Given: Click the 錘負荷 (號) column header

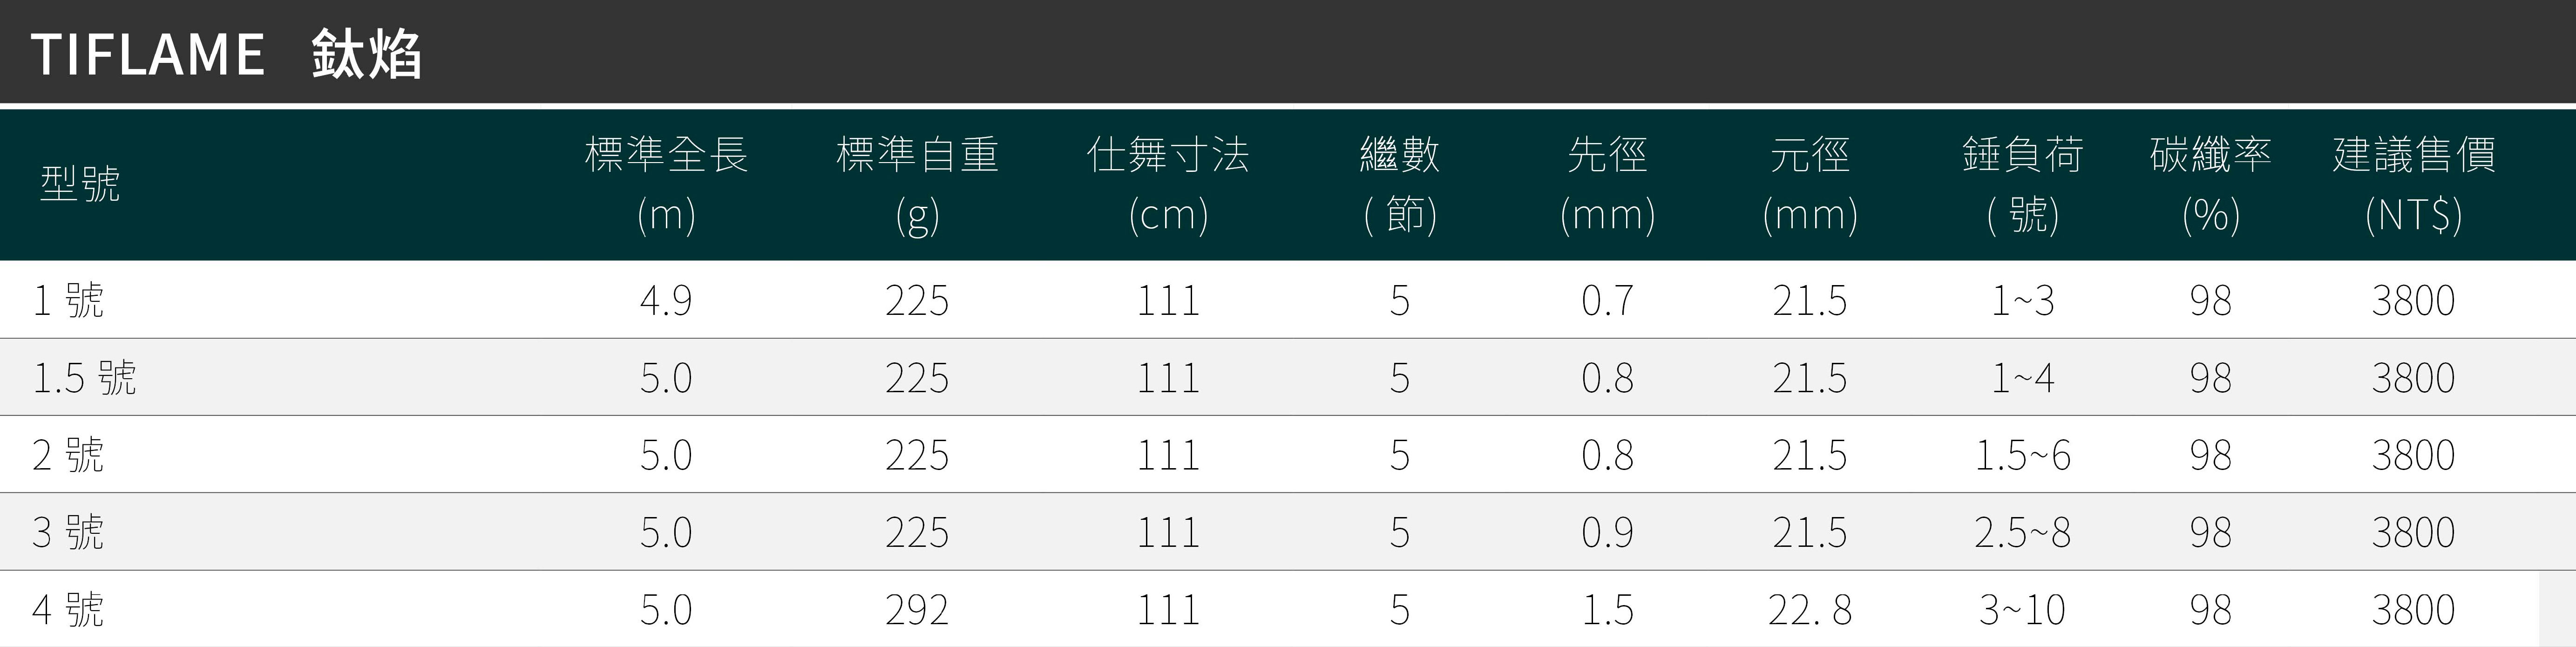Looking at the screenshot, I should point(2022,184).
